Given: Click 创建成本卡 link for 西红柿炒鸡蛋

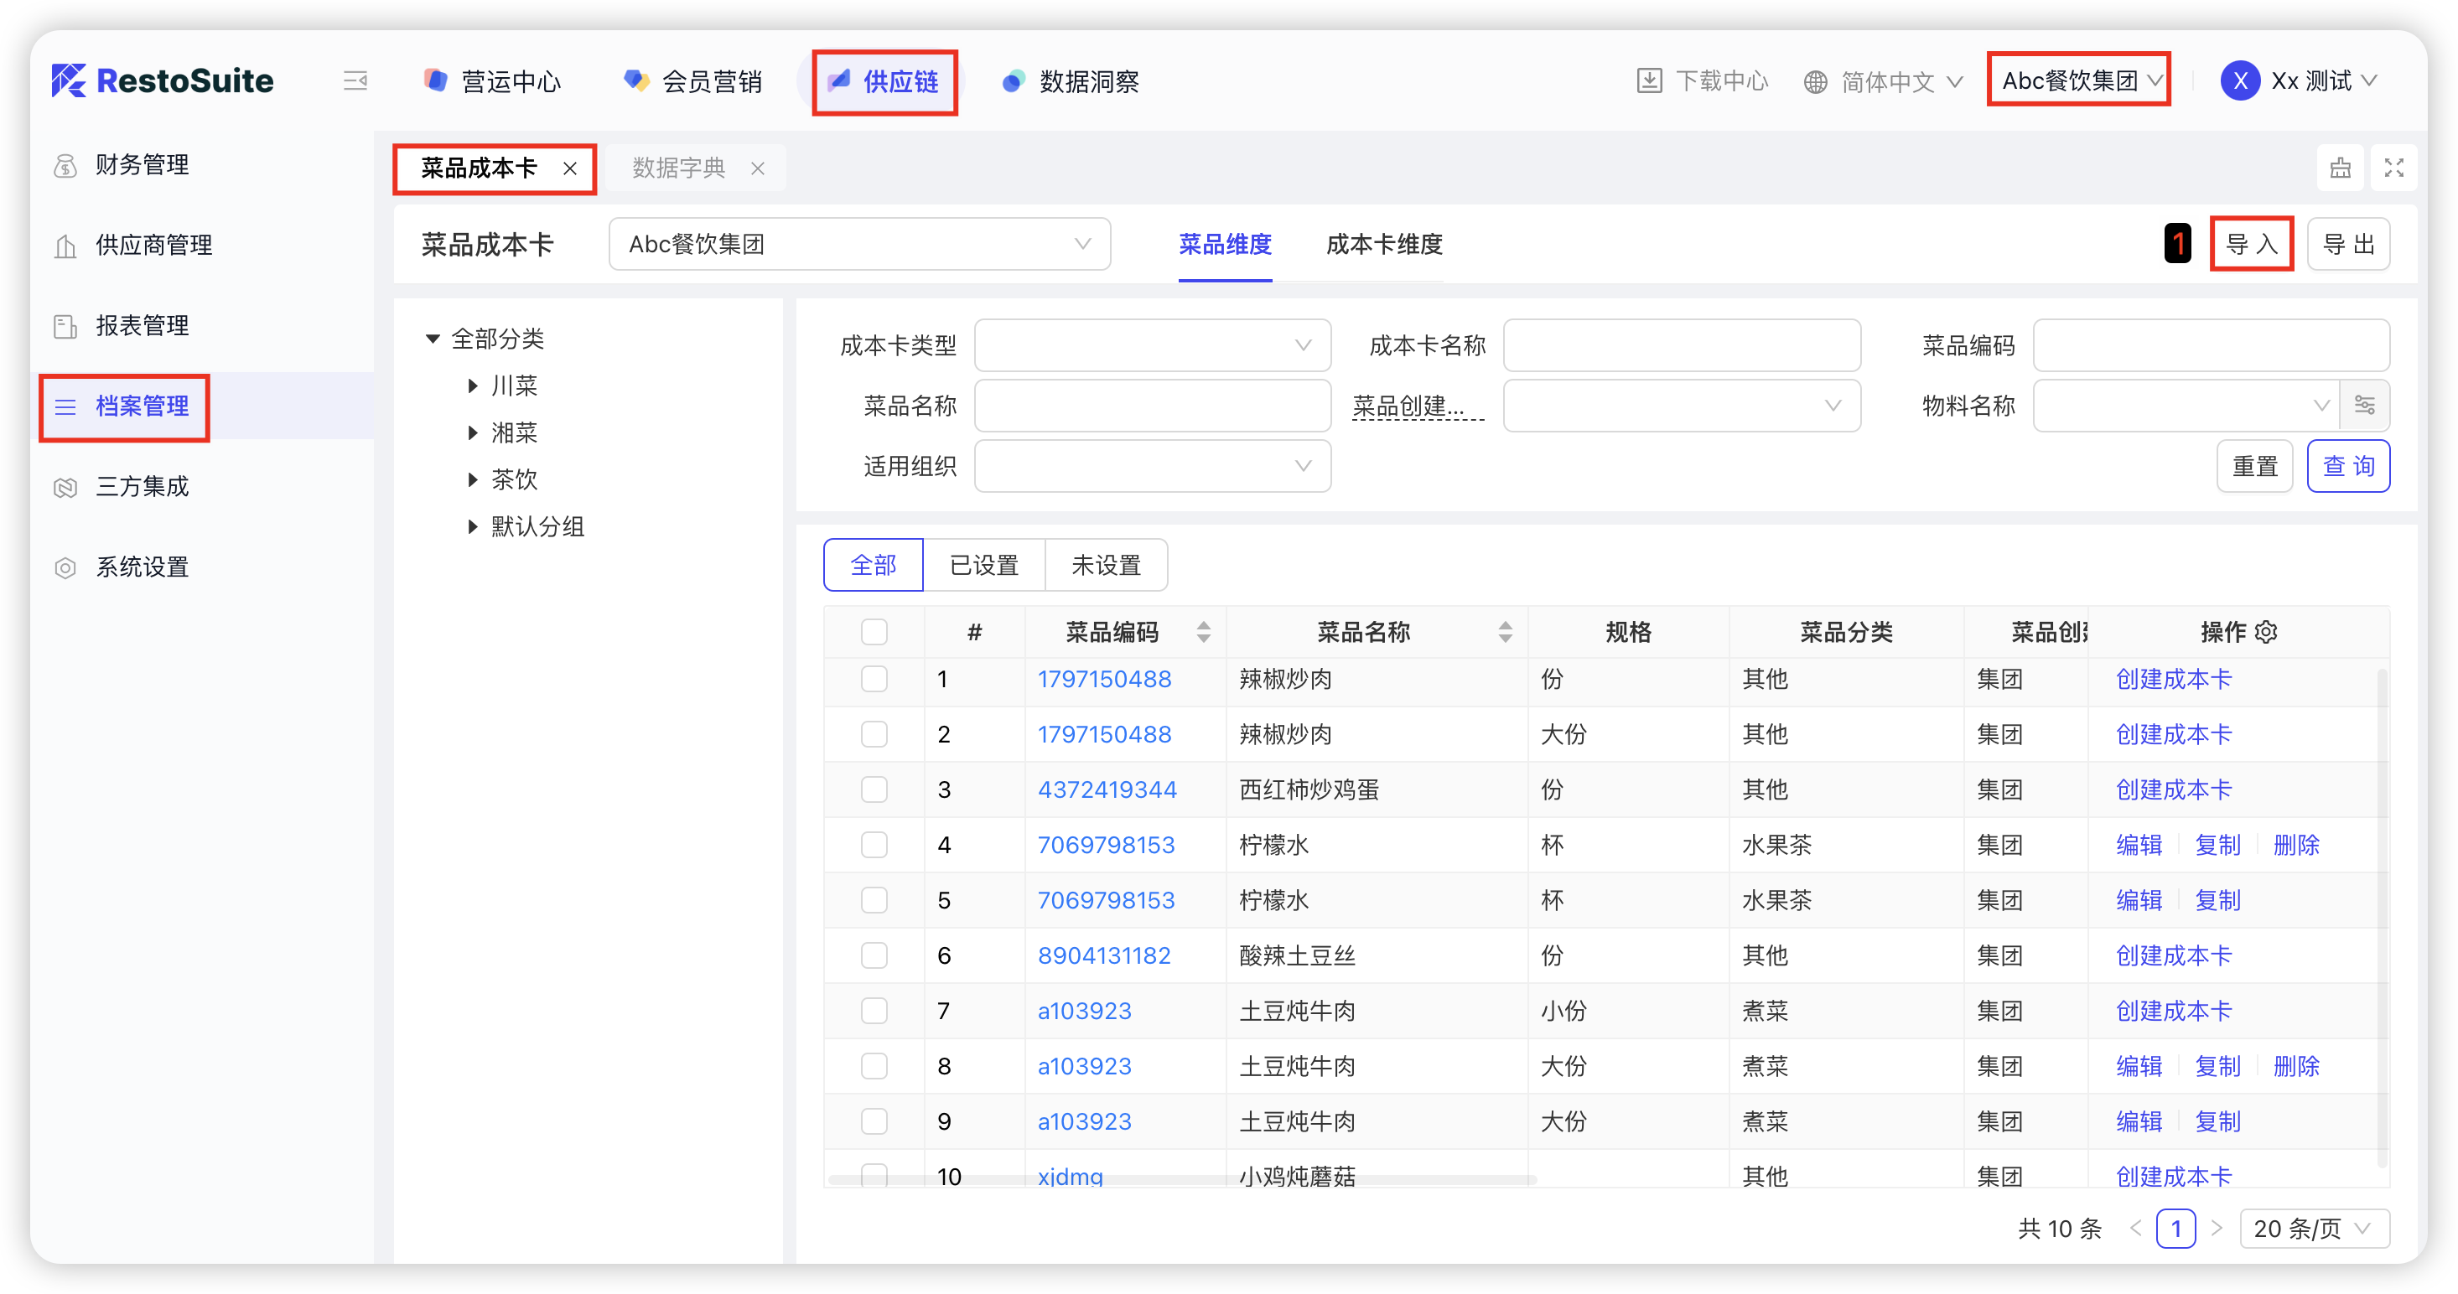Looking at the screenshot, I should click(2174, 789).
